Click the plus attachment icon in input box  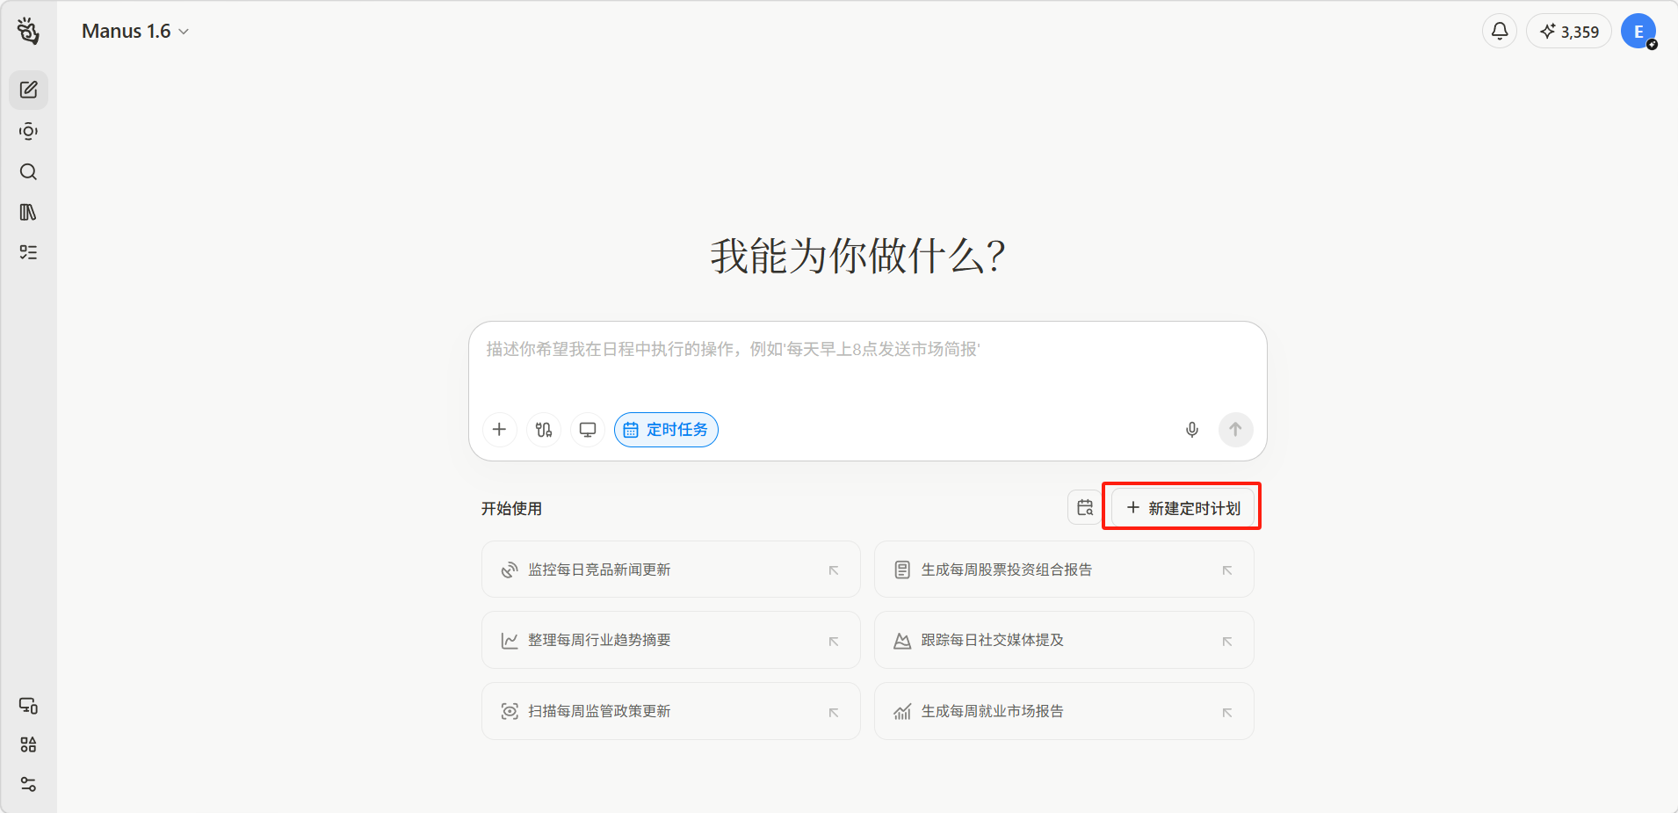(499, 430)
